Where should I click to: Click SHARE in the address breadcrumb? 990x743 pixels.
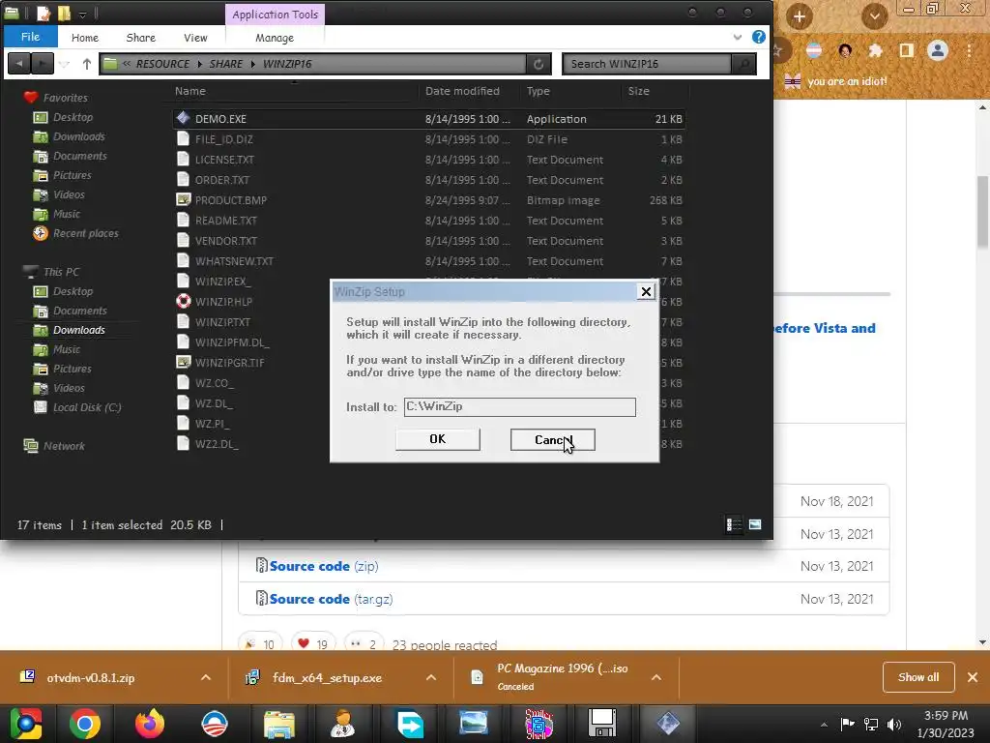(225, 64)
